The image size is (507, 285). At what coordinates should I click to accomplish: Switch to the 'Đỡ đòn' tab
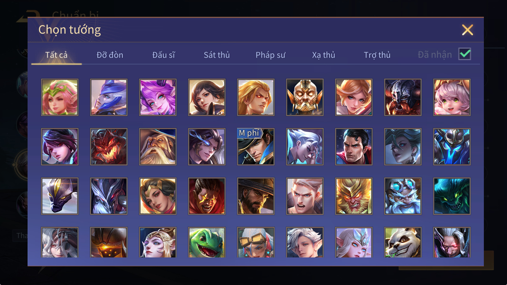coord(110,55)
